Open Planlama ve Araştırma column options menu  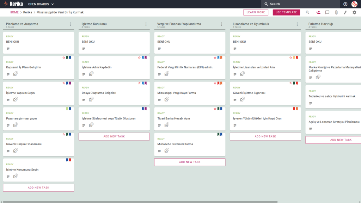71,24
